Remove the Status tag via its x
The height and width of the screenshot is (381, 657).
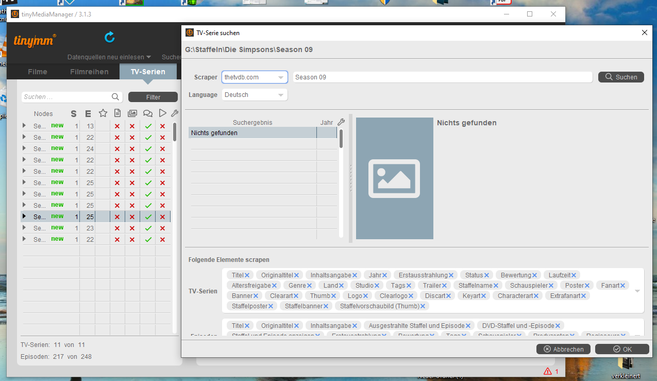click(x=486, y=275)
